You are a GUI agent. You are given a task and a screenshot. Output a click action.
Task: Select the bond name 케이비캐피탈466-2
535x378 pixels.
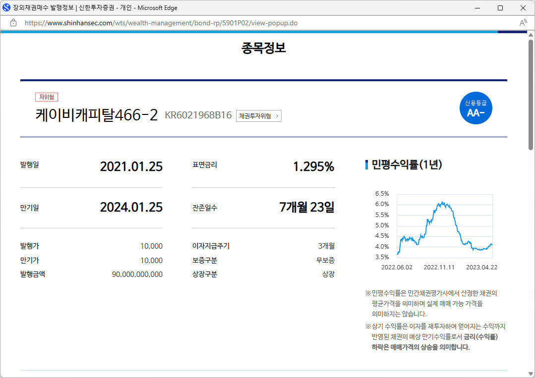pyautogui.click(x=97, y=115)
